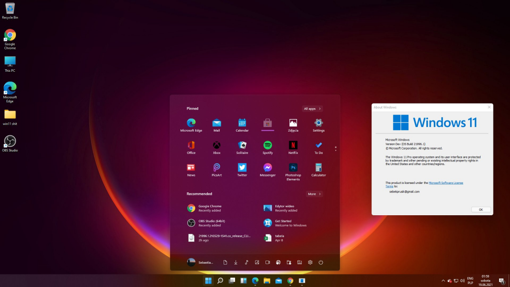Screen dimensions: 510x287
Task: Open the Power button in the Start menu
Action: coord(320,262)
